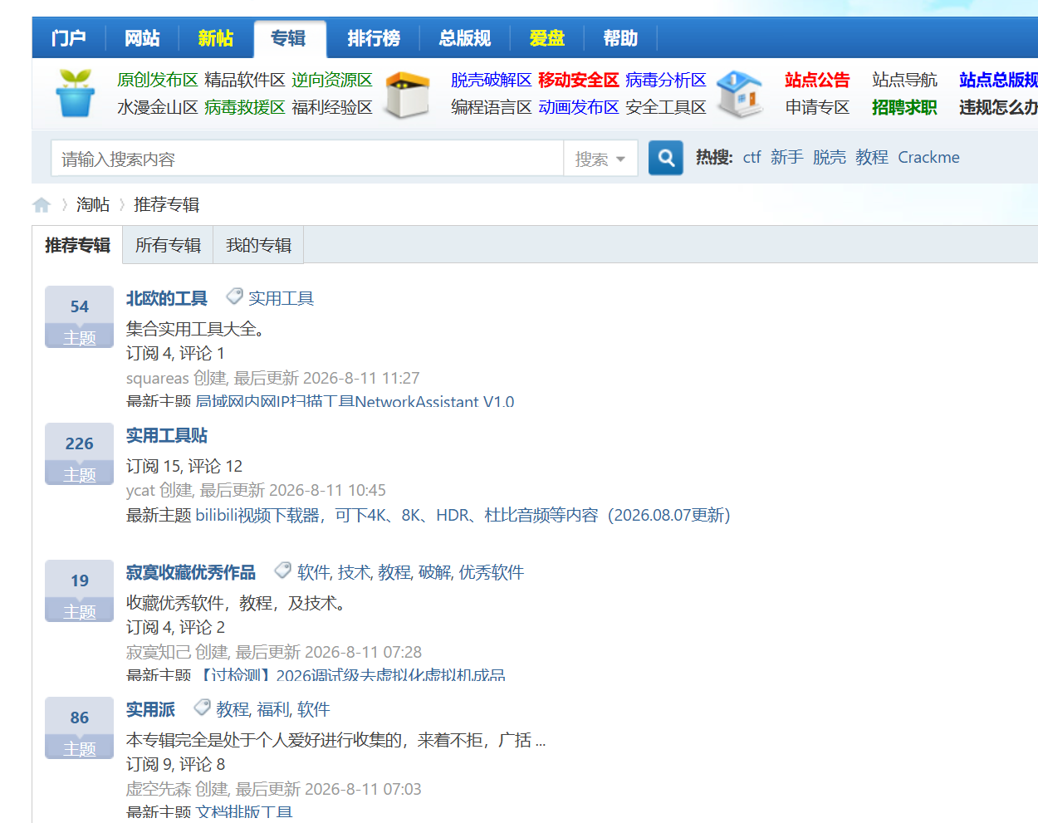Viewport: 1038px width, 823px height.
Task: Click the blue-roof house icon
Action: coord(739,93)
